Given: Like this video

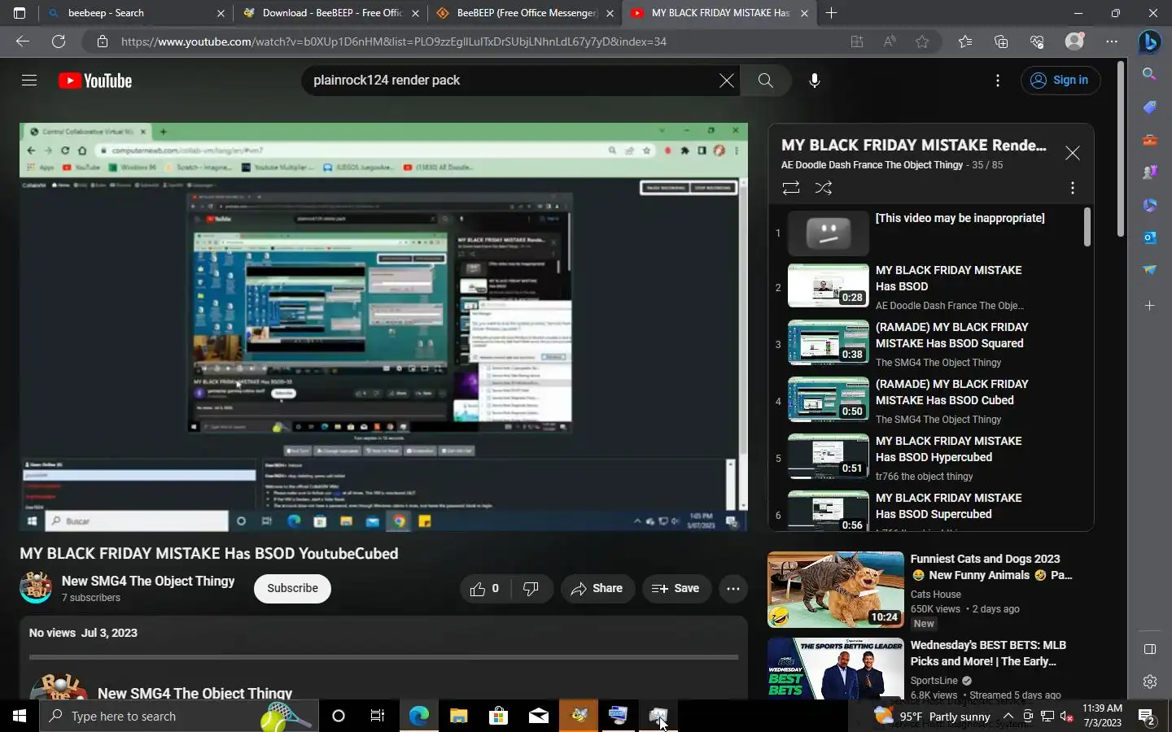Looking at the screenshot, I should coord(484,588).
